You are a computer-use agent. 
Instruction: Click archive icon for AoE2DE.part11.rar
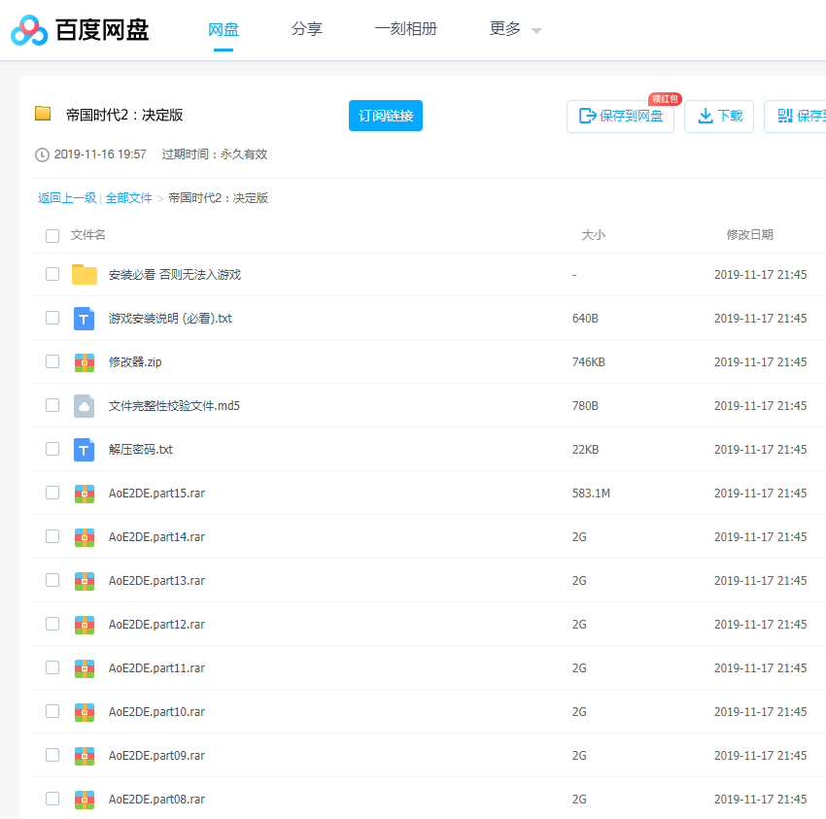85,668
